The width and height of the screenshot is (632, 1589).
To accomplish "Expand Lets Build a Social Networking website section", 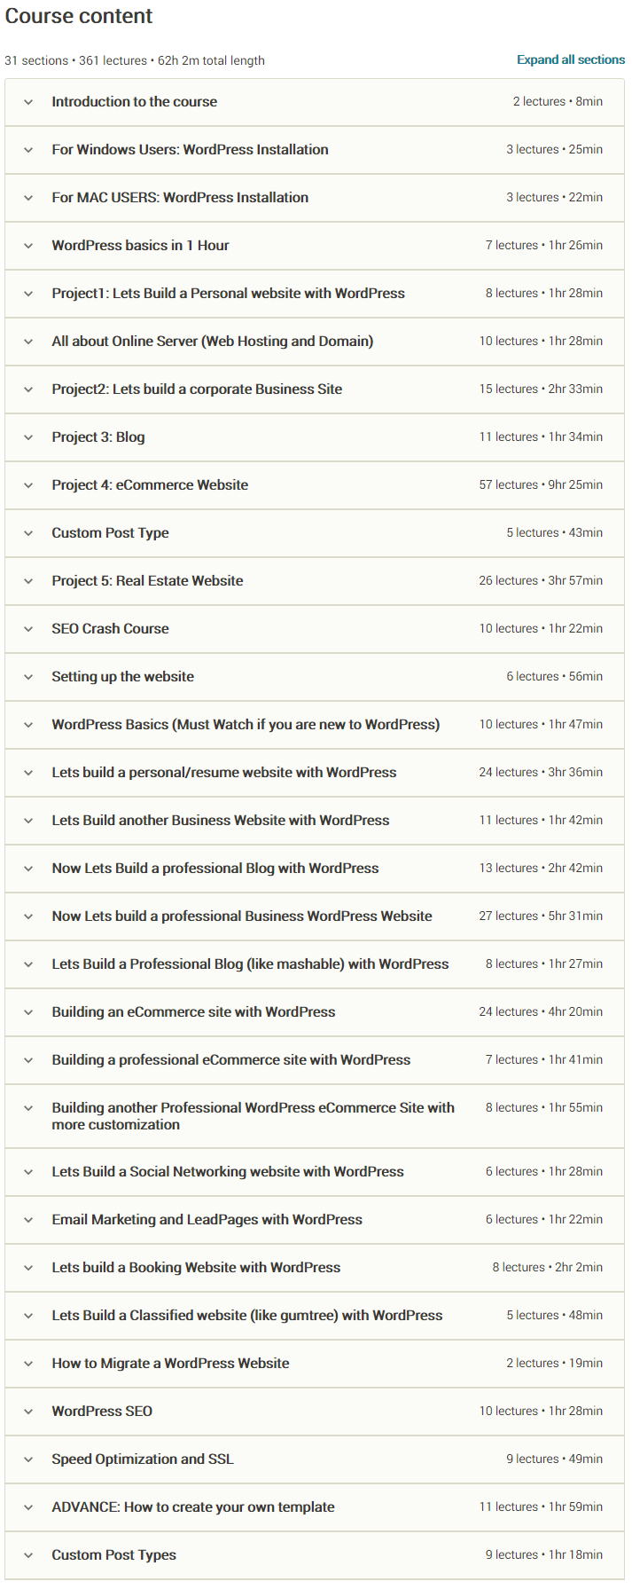I will click(315, 1172).
